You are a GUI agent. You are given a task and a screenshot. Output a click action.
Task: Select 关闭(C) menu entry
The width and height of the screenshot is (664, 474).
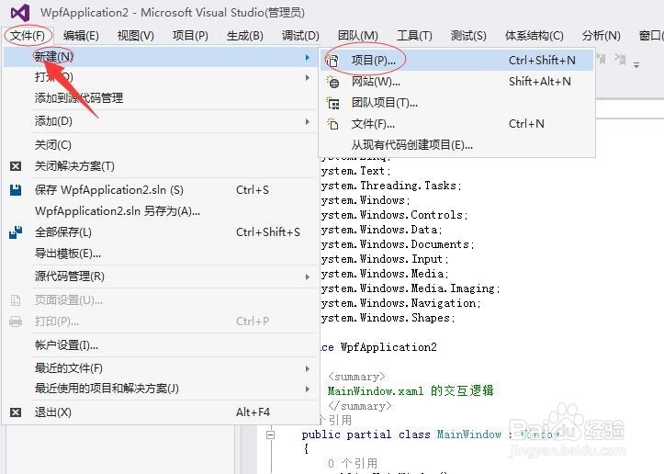coord(160,145)
